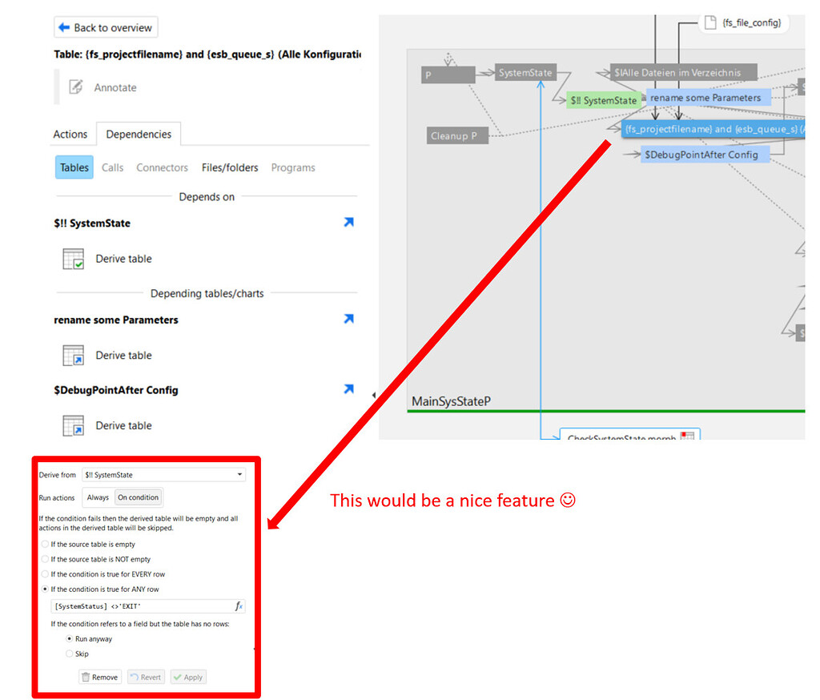Choose 'If the condition is true for EVERY row'
The width and height of the screenshot is (820, 700).
(45, 574)
